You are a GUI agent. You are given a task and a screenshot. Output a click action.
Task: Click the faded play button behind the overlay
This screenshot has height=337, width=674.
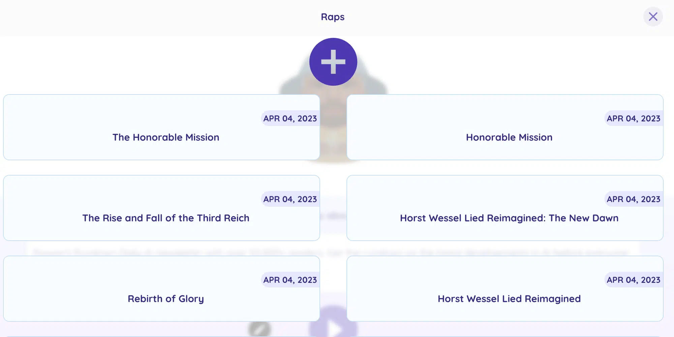click(x=333, y=328)
